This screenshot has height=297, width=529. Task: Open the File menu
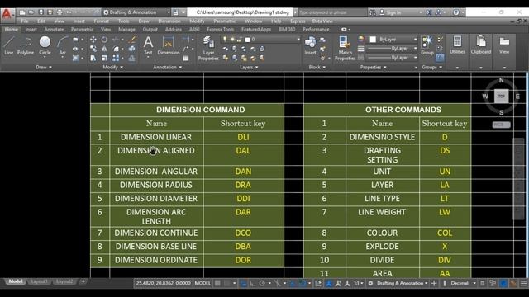pyautogui.click(x=25, y=21)
